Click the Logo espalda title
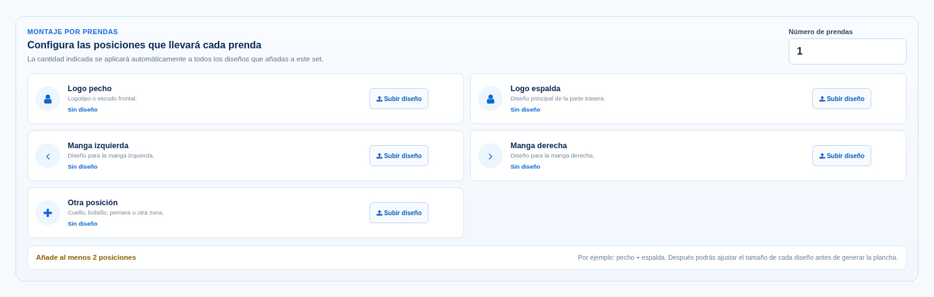The width and height of the screenshot is (934, 297). [x=535, y=89]
